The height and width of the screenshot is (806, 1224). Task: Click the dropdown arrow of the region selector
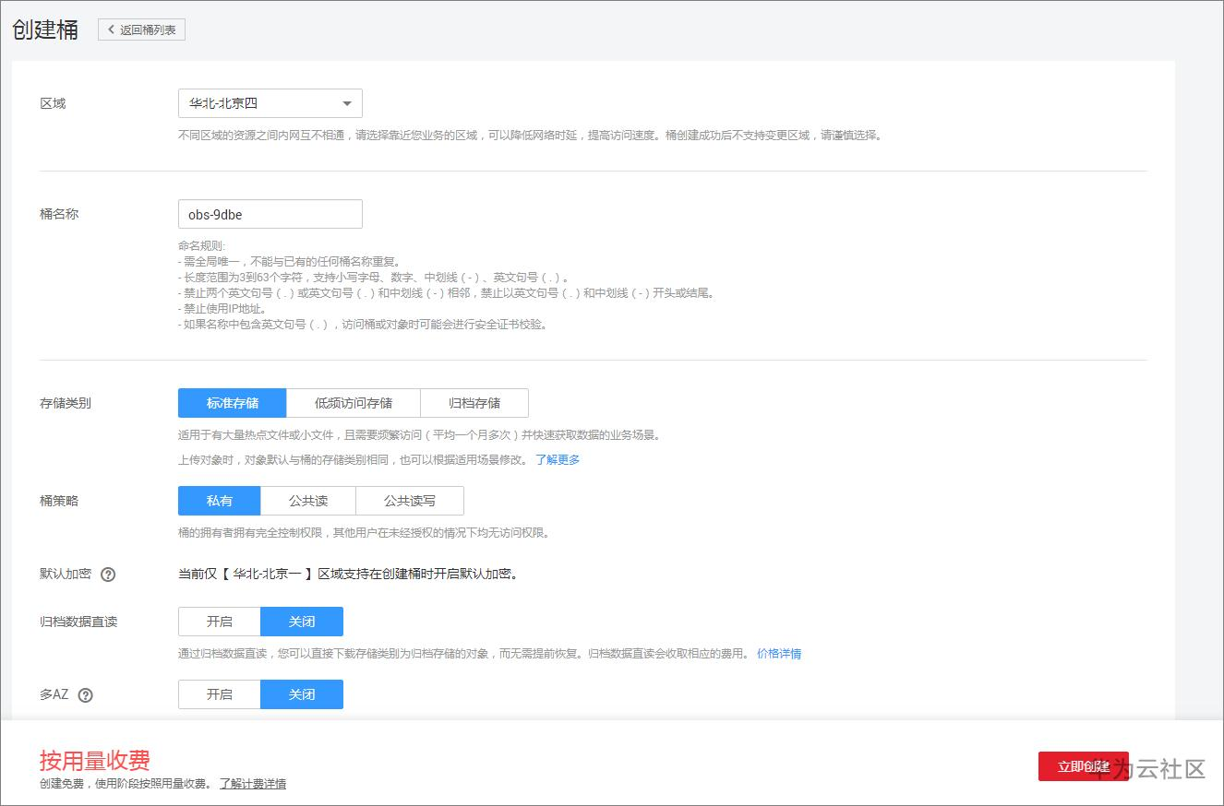347,102
